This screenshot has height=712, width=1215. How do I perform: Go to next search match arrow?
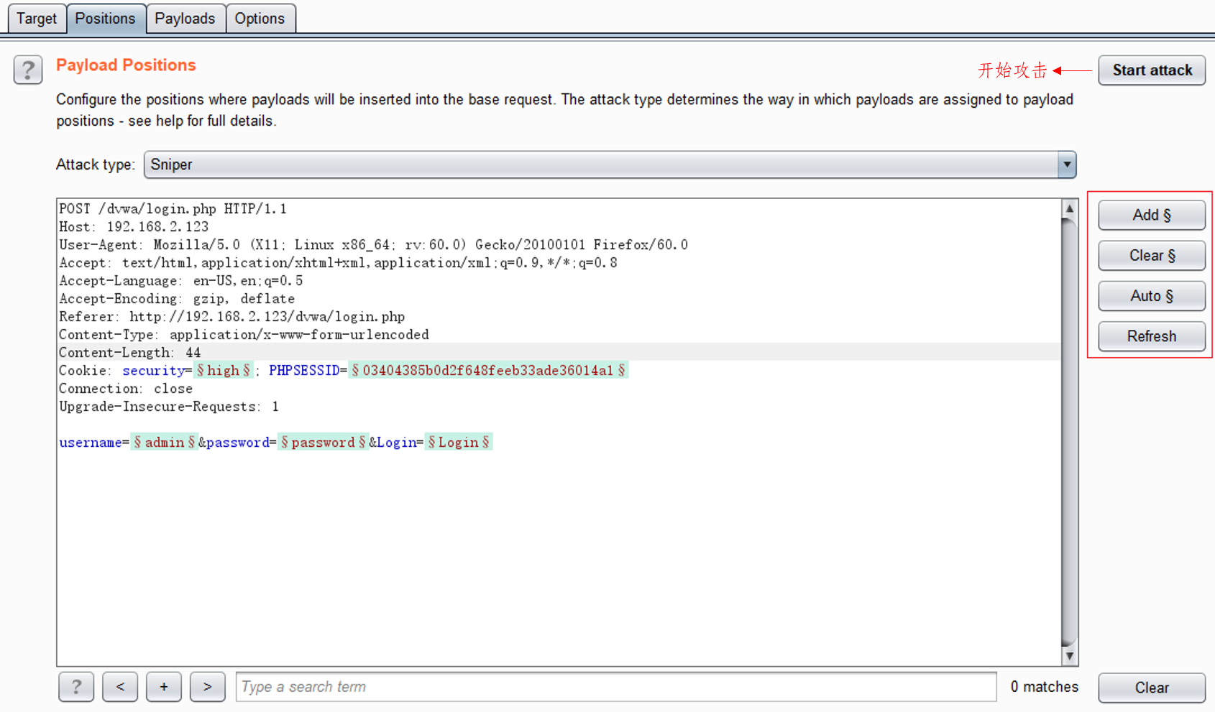point(208,687)
